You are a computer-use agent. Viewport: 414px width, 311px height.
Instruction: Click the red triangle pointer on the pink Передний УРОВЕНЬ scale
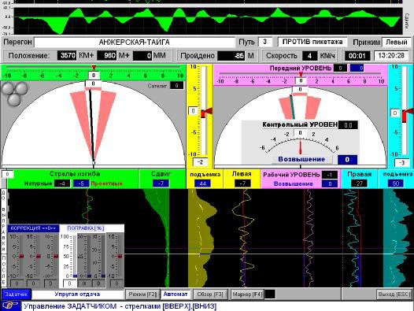coord(301,75)
